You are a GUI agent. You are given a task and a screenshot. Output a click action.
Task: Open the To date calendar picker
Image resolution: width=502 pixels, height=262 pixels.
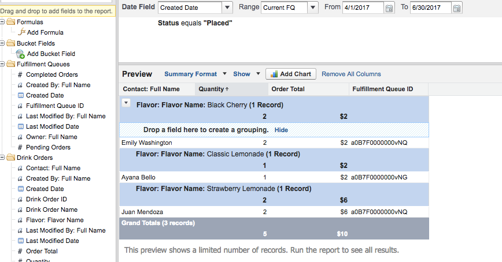457,8
